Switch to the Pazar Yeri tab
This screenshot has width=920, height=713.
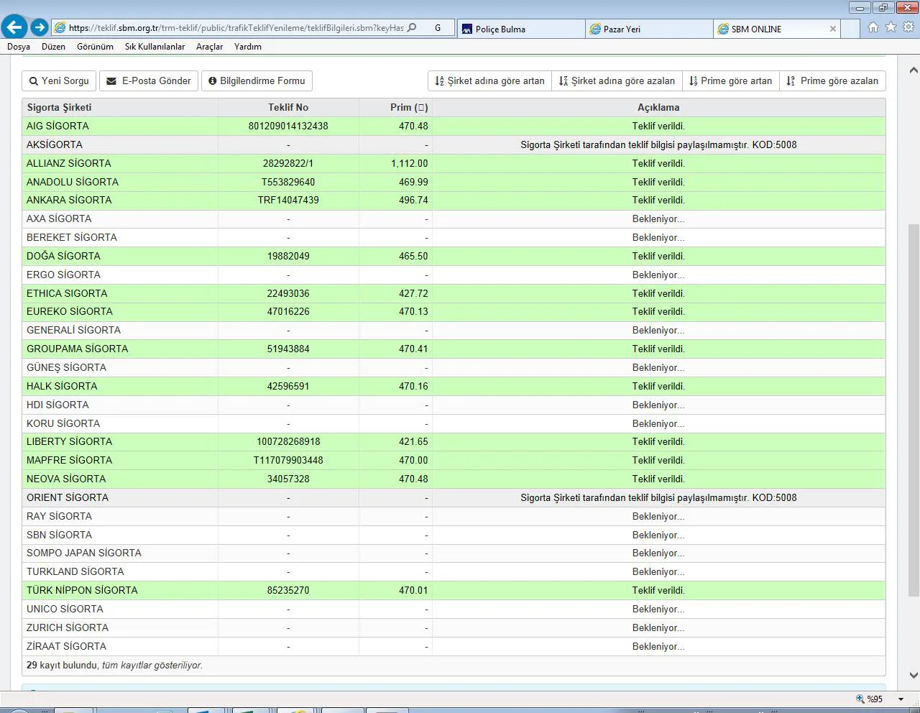coord(650,29)
